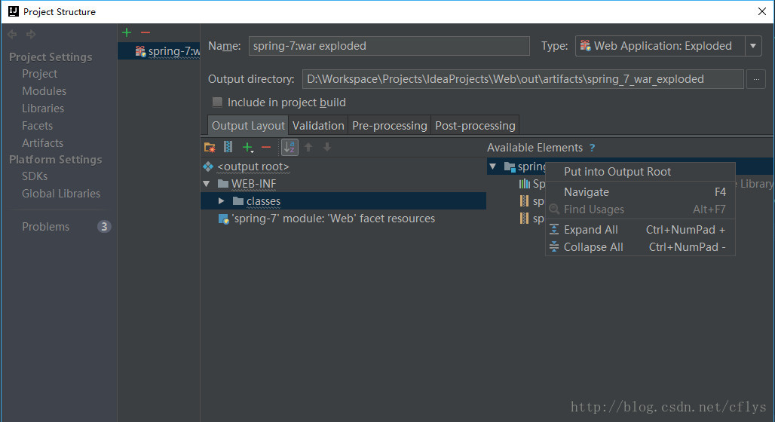Select <output root> in layout tree
Viewport: 775px width, 422px height.
point(253,167)
